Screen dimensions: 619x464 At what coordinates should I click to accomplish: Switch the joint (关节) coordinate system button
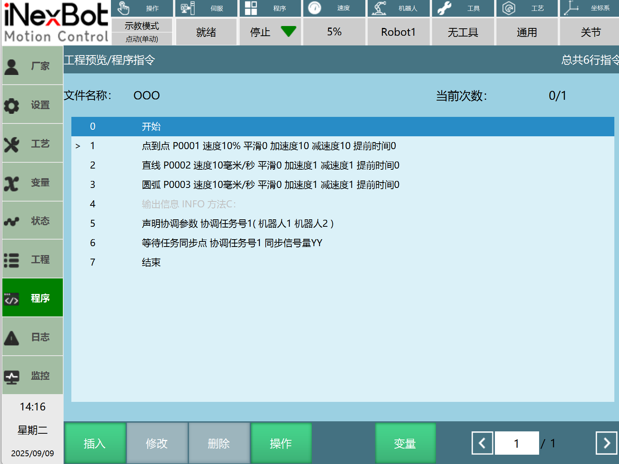590,32
